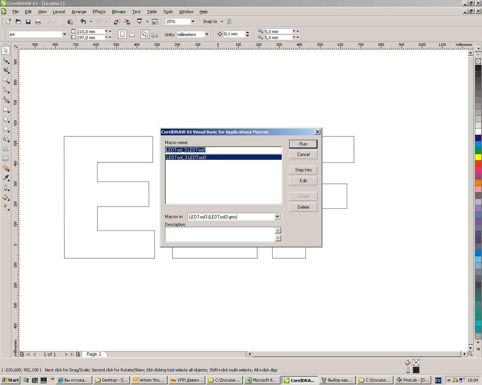Switch to Microsoft Excel in taskbar

tap(262, 380)
